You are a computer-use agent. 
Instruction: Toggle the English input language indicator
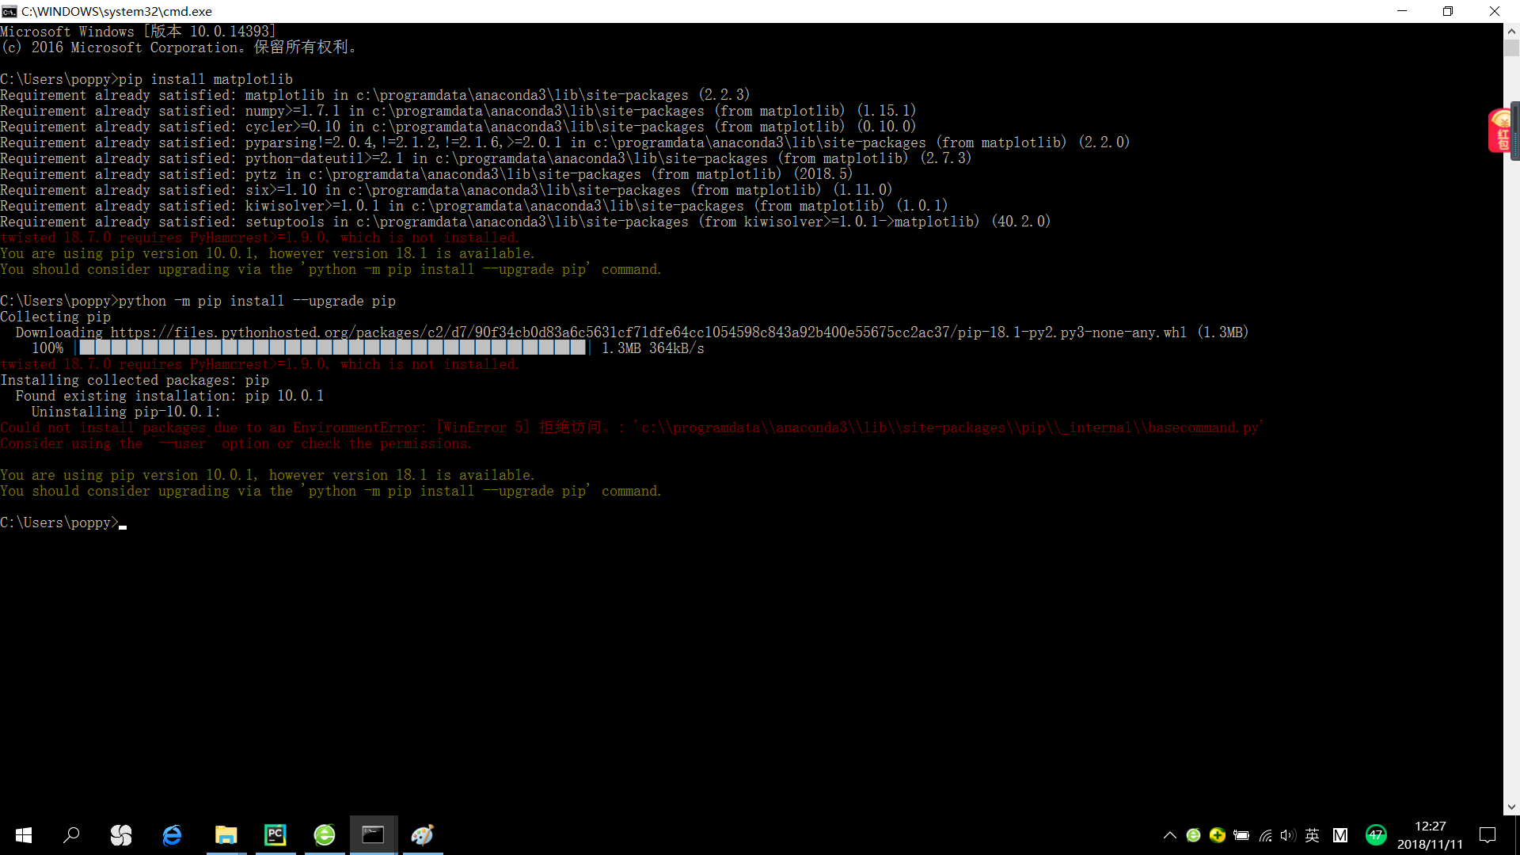pos(1312,835)
